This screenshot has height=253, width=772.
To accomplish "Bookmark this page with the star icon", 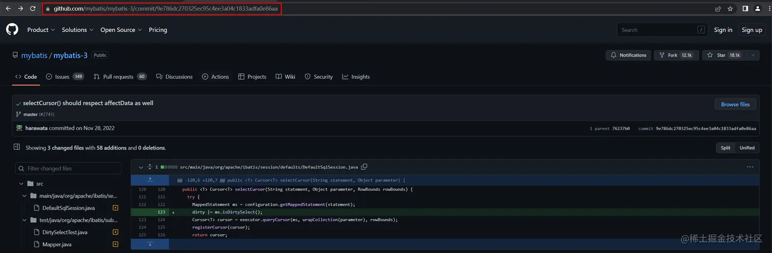I will [x=730, y=9].
